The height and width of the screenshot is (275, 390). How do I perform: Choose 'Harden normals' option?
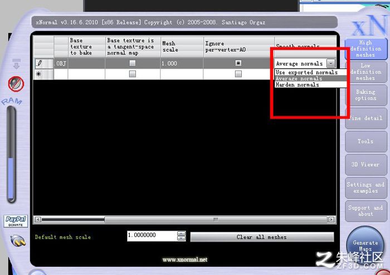(311, 84)
